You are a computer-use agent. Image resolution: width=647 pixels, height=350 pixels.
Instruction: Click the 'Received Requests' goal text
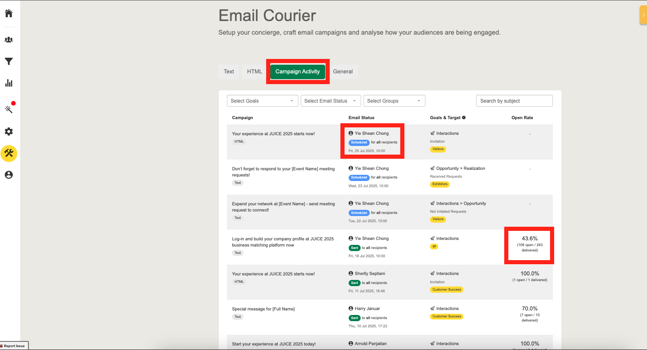click(446, 176)
